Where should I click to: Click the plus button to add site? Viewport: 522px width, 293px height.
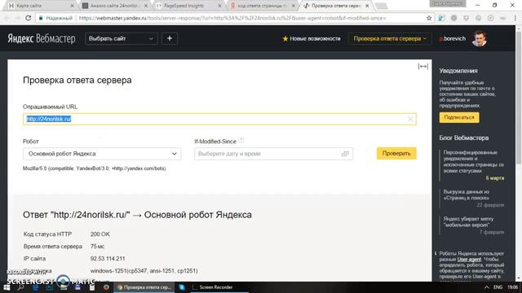(x=170, y=38)
